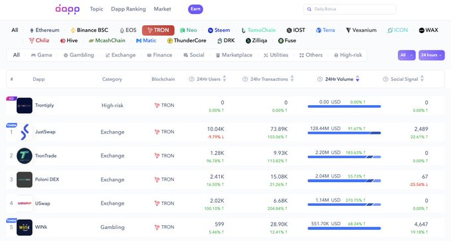Sort by 24hr Transactions arrows

292,79
